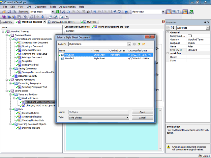211x158 pixels.
Task: Click the blue Move Down arrow icon
Action: click(43, 17)
